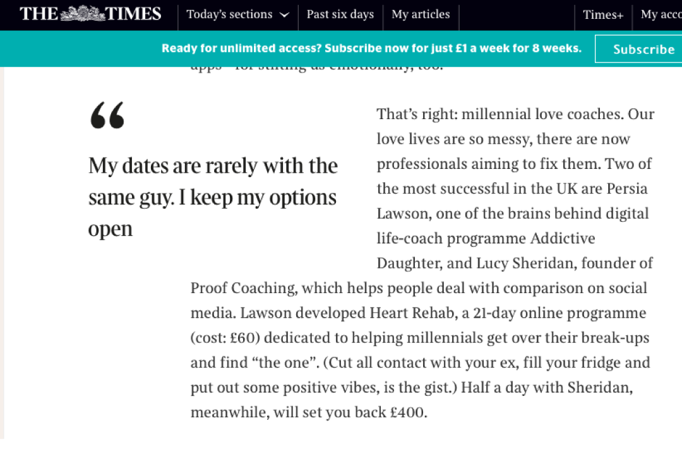The image size is (682, 452).
Task: Open the My account menu
Action: 661,15
